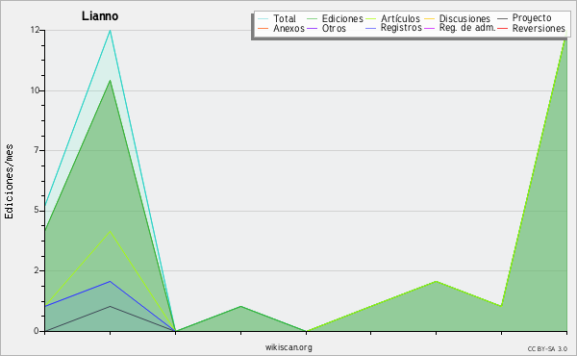The image size is (577, 356).
Task: Click the yellow-green Artículos line peak
Action: pyautogui.click(x=110, y=231)
